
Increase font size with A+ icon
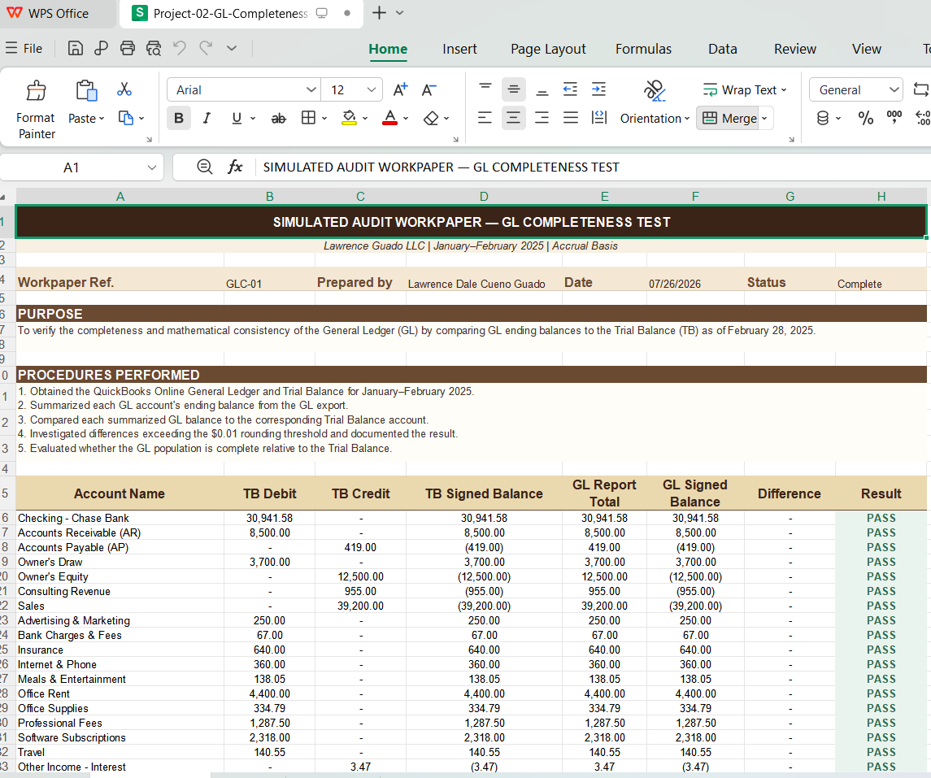click(401, 89)
